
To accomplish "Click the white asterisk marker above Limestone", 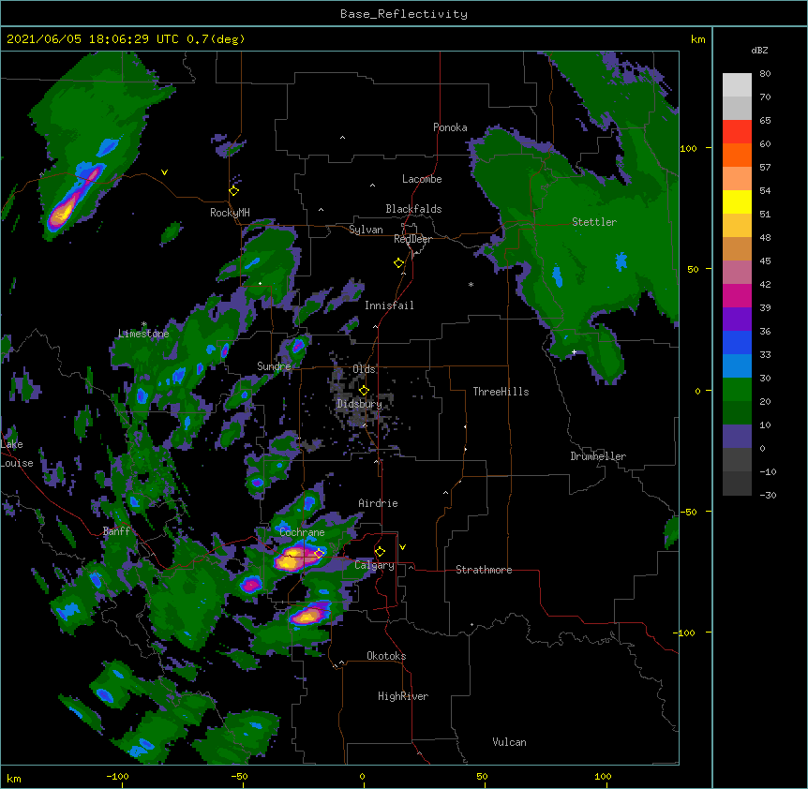I will (144, 324).
